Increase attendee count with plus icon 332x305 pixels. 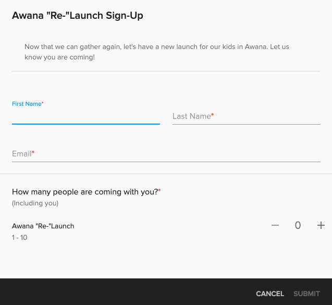coord(321,225)
